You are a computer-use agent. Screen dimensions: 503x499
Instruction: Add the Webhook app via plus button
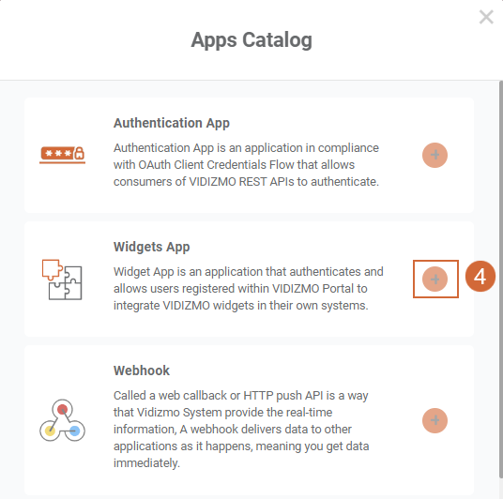tap(434, 420)
